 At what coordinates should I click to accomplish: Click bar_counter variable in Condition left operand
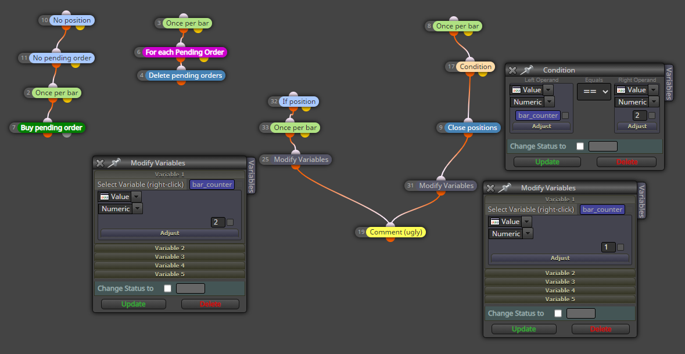click(x=538, y=115)
